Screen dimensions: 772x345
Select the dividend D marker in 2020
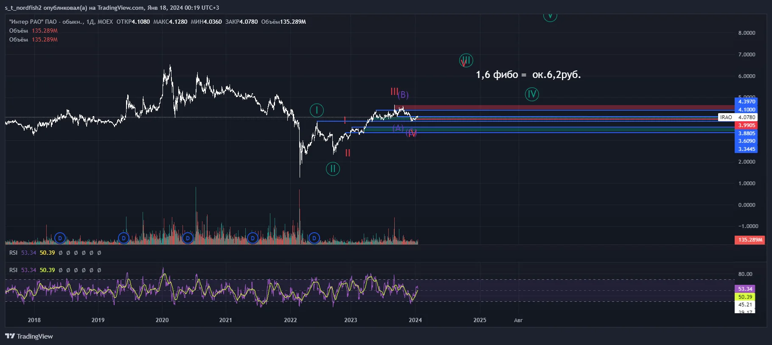click(x=188, y=238)
